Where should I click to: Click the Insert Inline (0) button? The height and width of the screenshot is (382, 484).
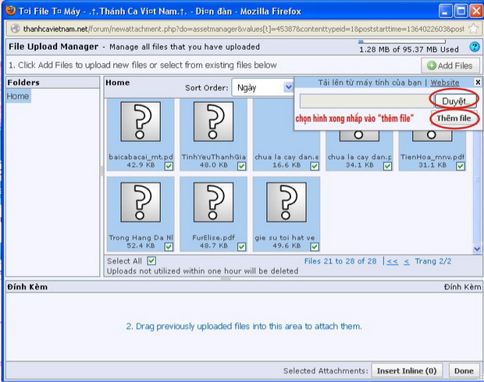(x=405, y=370)
